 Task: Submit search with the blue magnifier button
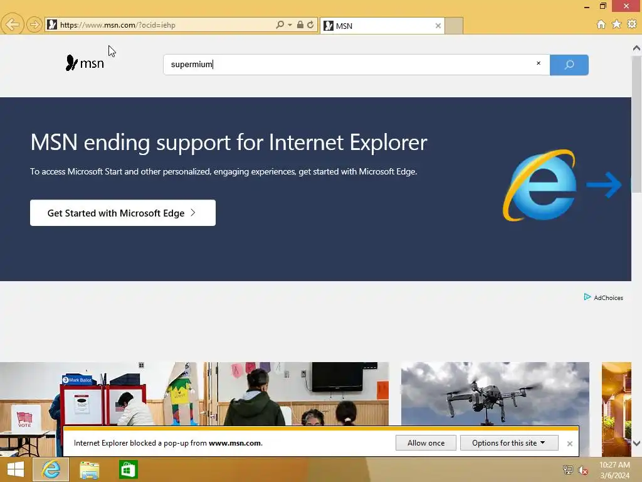pos(569,65)
